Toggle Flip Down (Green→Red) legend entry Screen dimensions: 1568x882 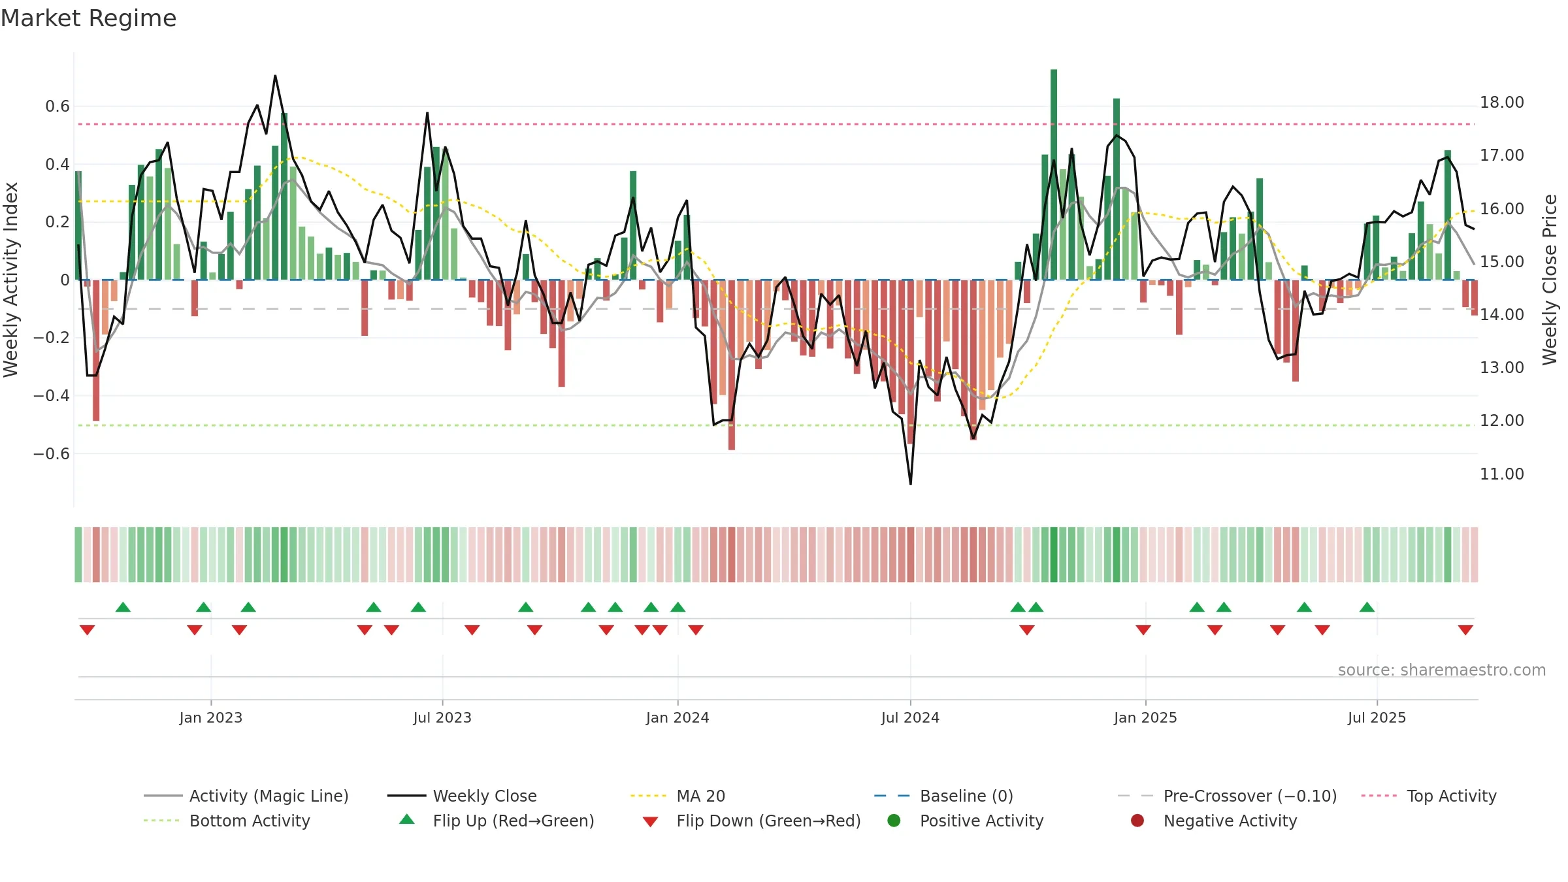point(751,821)
